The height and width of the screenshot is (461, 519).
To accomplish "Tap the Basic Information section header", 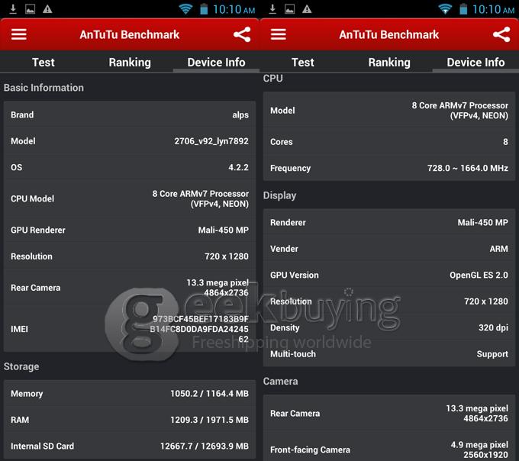I will (x=44, y=88).
